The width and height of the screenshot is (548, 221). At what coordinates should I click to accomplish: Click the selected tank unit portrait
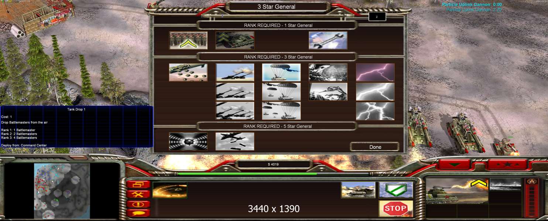tap(457, 191)
